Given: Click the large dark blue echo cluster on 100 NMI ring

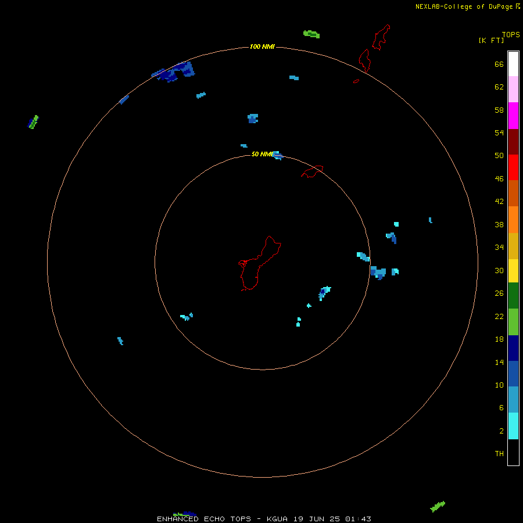Looking at the screenshot, I should (x=173, y=71).
